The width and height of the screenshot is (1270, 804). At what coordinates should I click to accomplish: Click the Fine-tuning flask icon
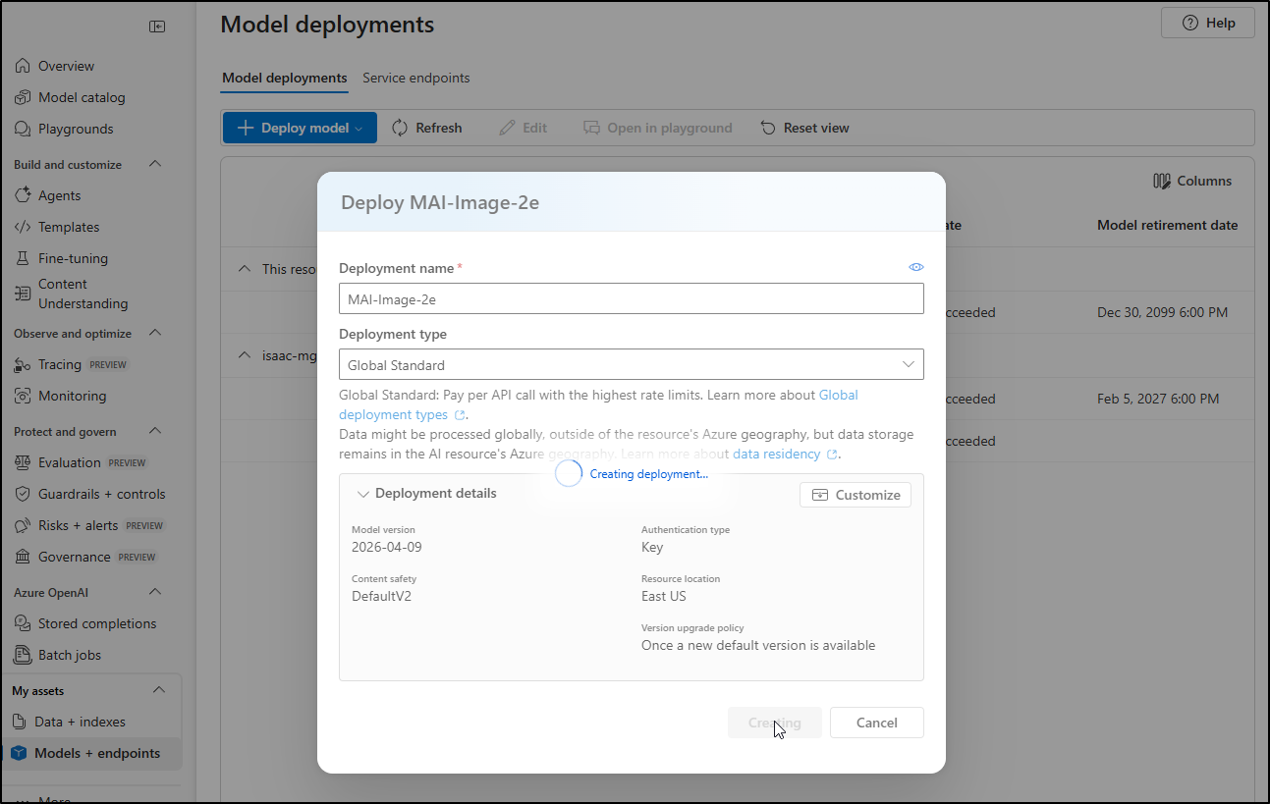23,258
